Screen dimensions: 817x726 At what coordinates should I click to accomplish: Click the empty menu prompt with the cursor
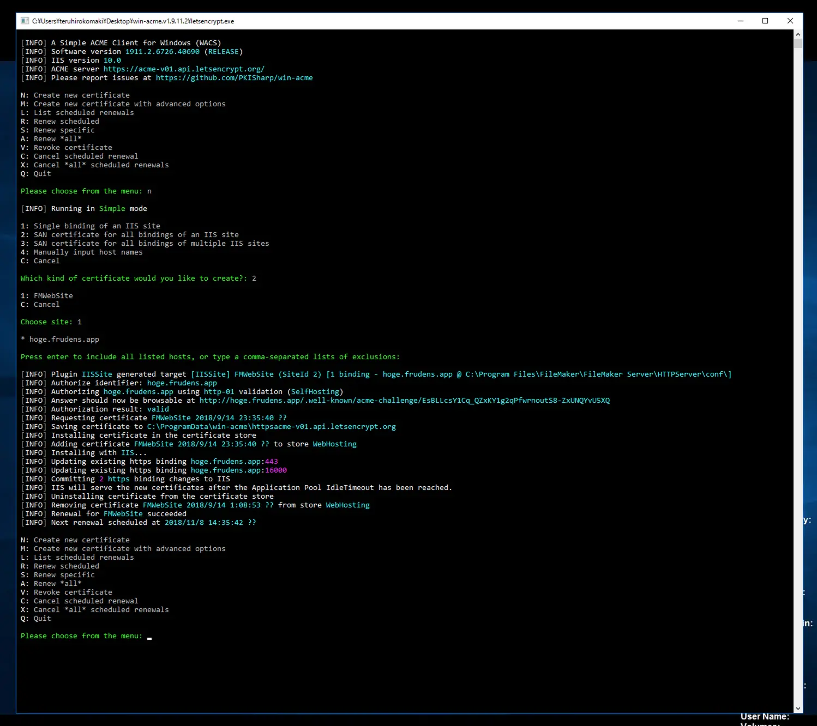(149, 636)
